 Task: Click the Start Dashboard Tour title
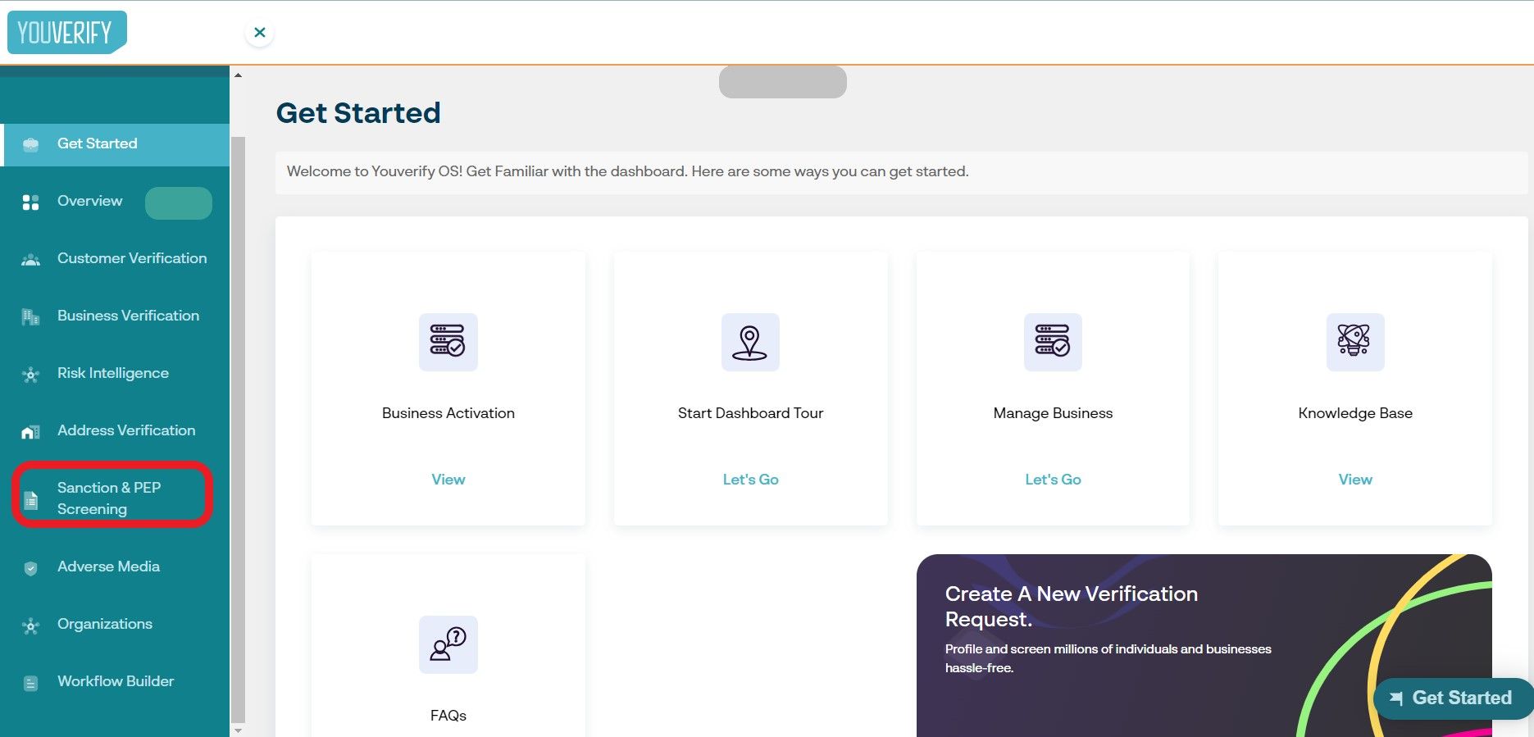[x=750, y=413]
